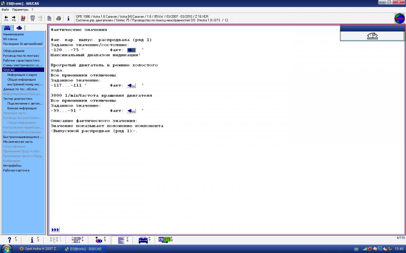Click the printer icon in toolbar

pos(59,18)
